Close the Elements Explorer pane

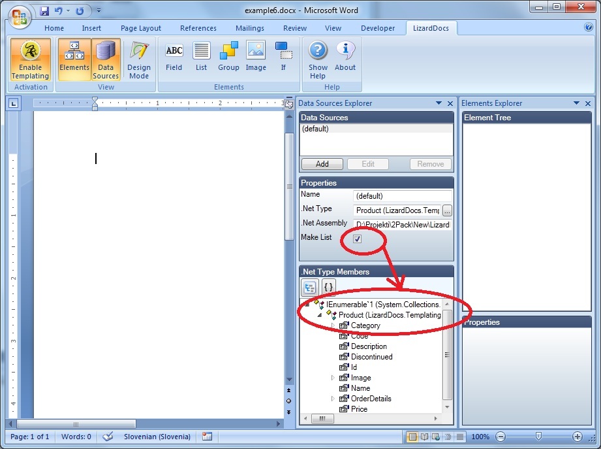(x=588, y=103)
